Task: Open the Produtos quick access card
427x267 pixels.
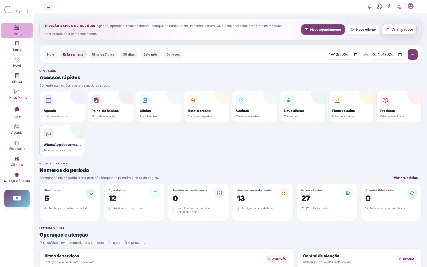Action: tap(399, 107)
